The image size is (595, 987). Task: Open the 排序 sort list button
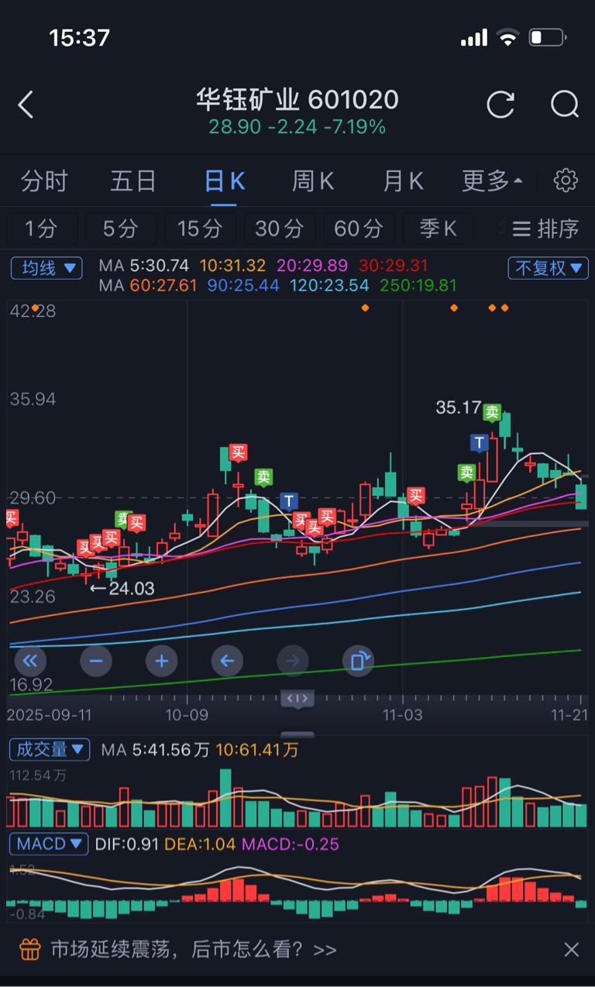point(546,229)
